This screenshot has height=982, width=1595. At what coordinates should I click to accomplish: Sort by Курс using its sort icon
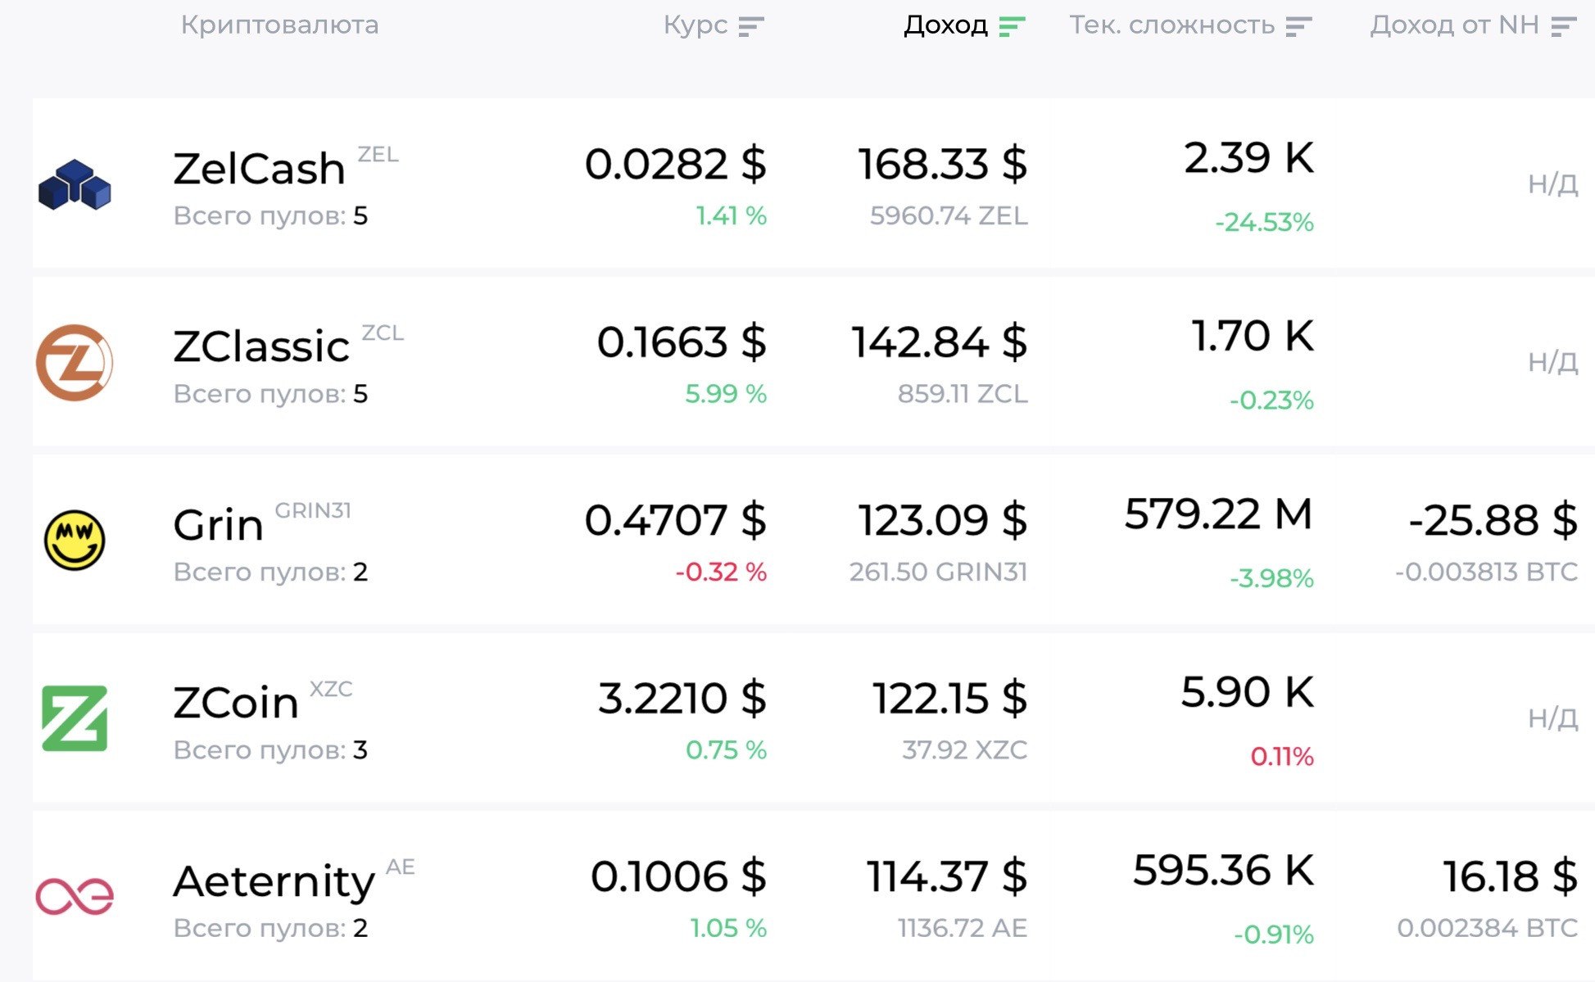[751, 27]
